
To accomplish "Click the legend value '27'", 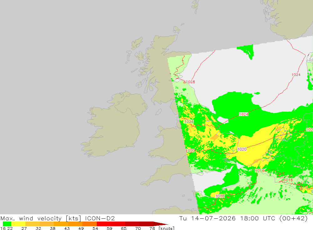I will point(24,228).
